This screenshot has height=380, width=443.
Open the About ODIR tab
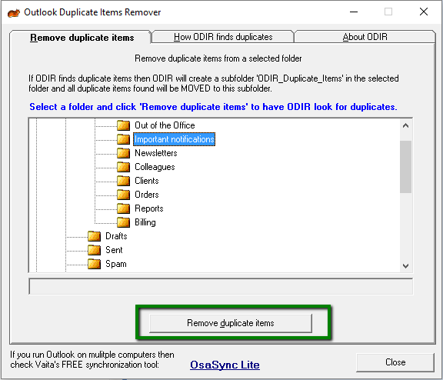click(365, 37)
